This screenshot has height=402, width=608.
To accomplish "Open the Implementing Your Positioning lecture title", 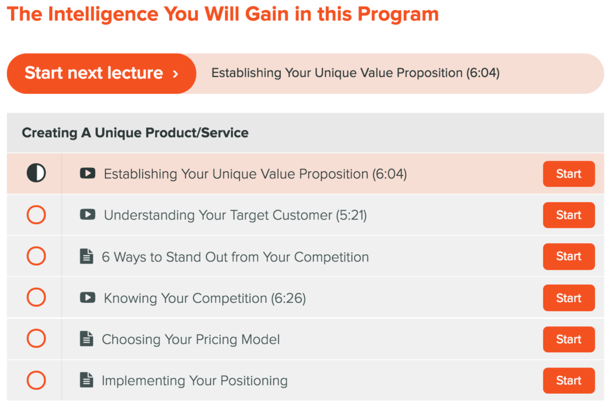I will tap(194, 381).
